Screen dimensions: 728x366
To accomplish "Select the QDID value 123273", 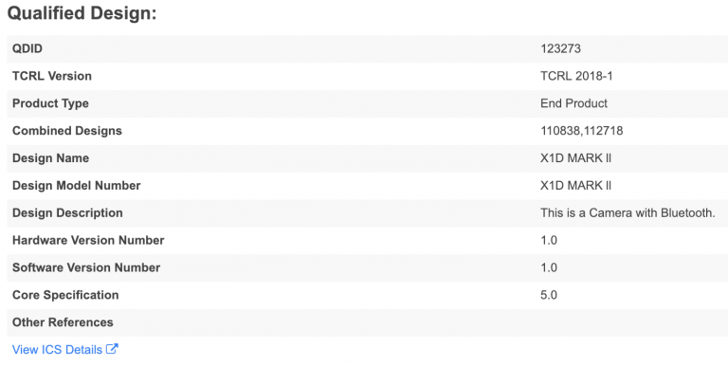I will [560, 48].
